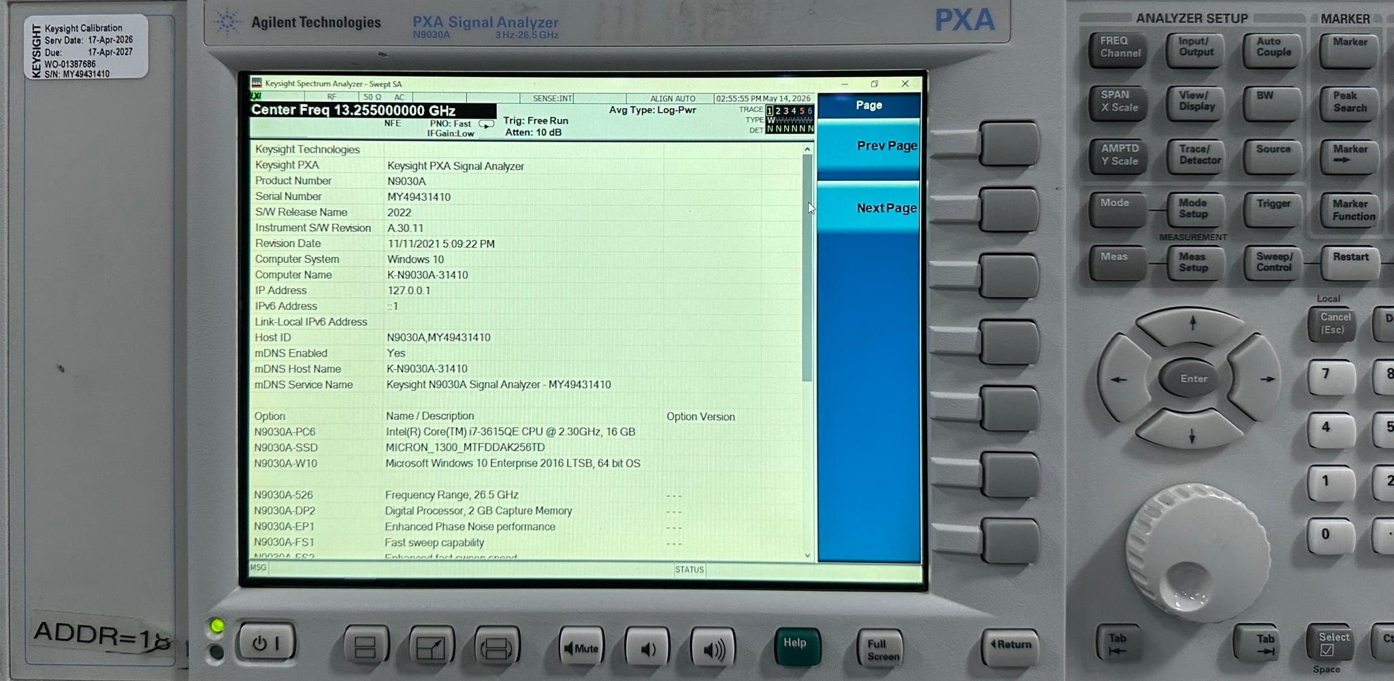Click the Cancel (Esc) key
The width and height of the screenshot is (1394, 681).
pos(1333,324)
